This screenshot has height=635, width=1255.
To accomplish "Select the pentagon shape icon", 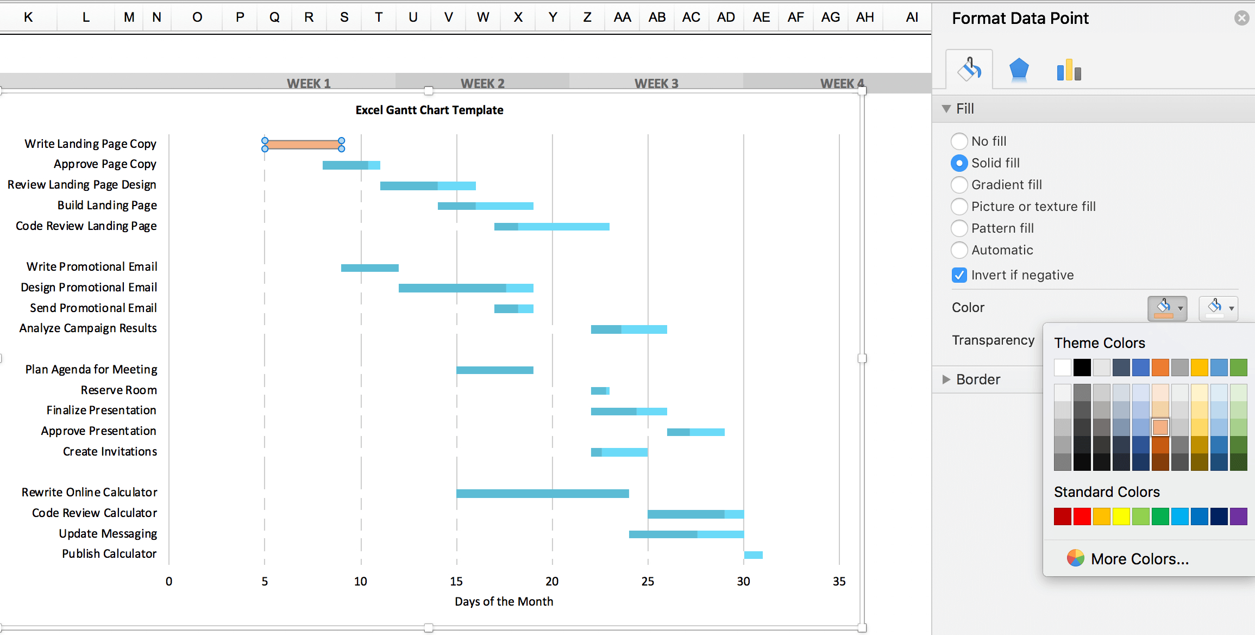I will click(1018, 69).
